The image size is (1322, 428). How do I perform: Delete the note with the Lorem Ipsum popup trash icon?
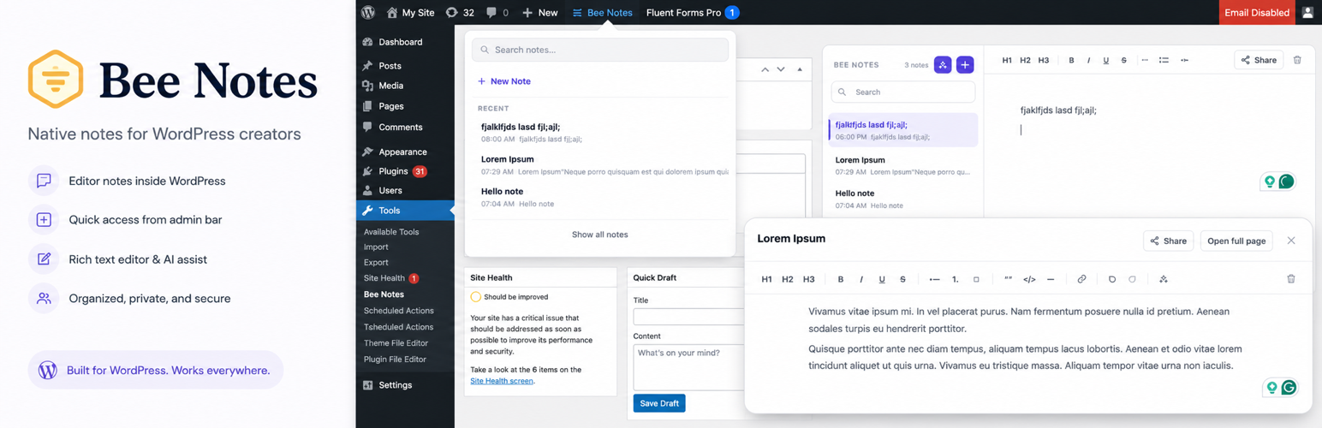1291,279
